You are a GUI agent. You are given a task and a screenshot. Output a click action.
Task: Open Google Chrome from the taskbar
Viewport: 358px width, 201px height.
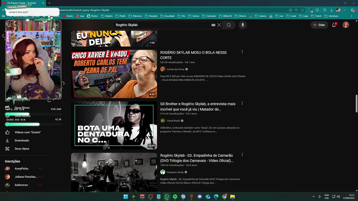[x=224, y=197]
